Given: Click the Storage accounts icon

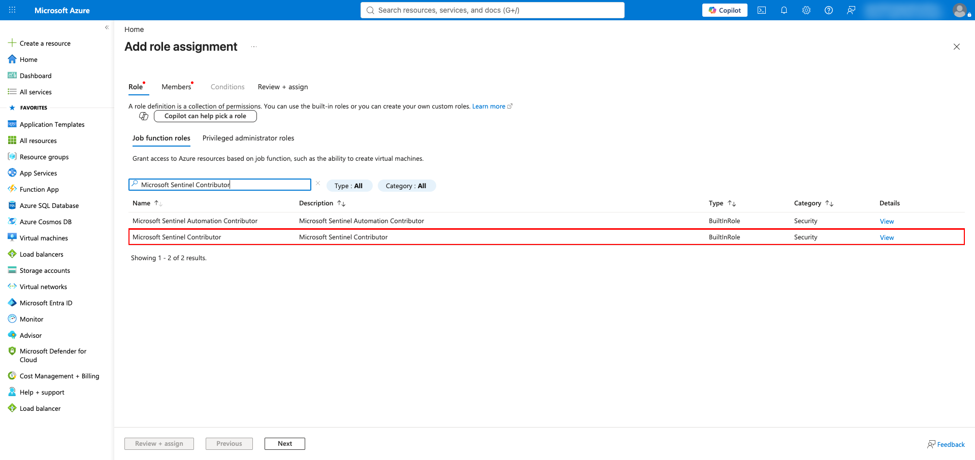Looking at the screenshot, I should [x=12, y=270].
